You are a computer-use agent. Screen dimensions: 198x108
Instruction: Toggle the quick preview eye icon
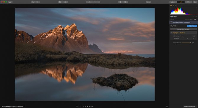(x=120, y=2)
